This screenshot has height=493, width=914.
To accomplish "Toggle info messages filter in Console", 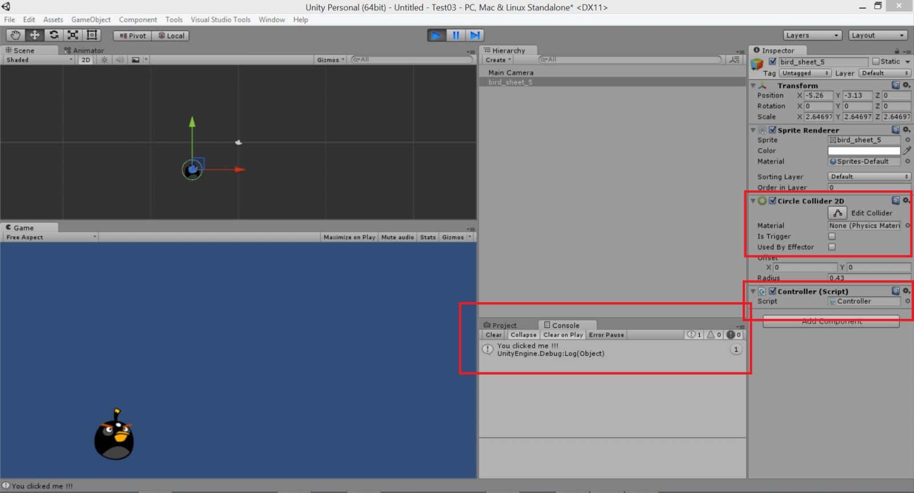I will tap(694, 335).
